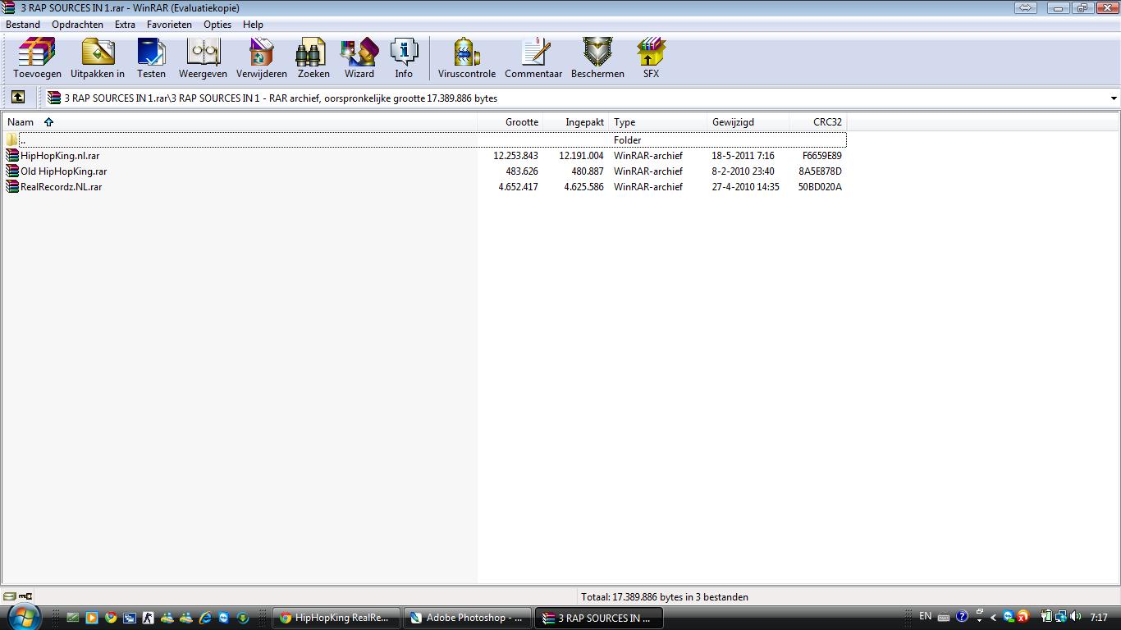The image size is (1121, 630).
Task: Click the CRC32 value 8A5E878D
Action: [x=820, y=171]
